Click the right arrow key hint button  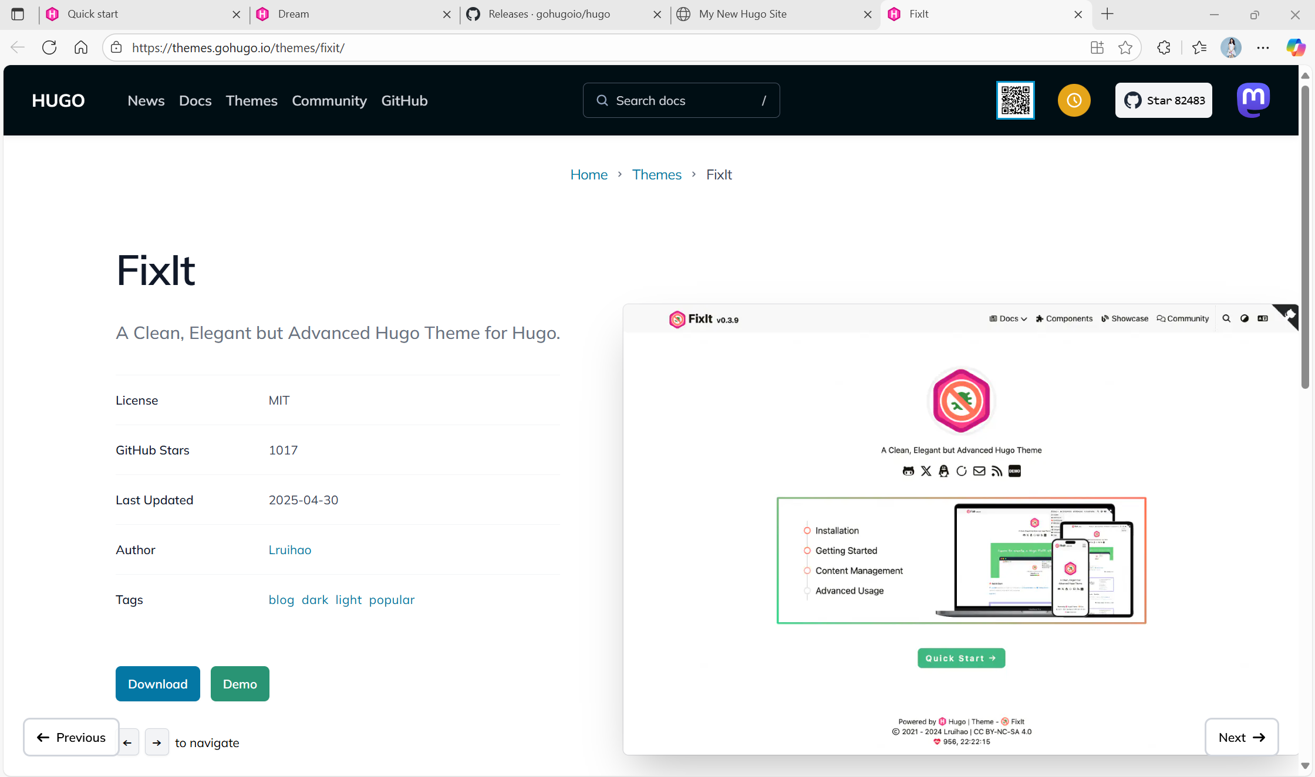(x=157, y=742)
